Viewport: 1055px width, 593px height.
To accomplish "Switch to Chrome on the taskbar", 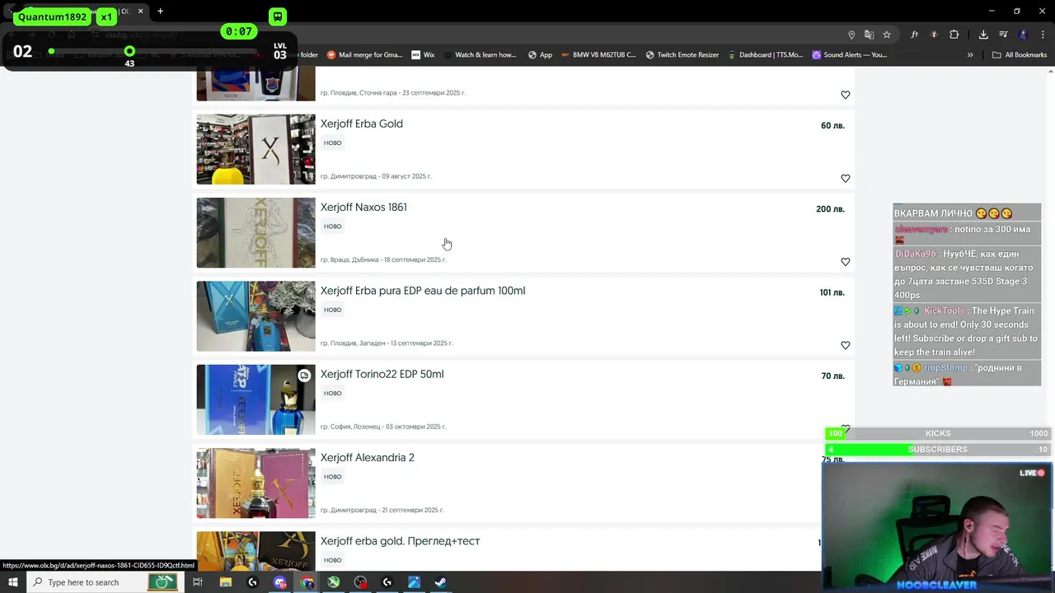I will pyautogui.click(x=307, y=582).
